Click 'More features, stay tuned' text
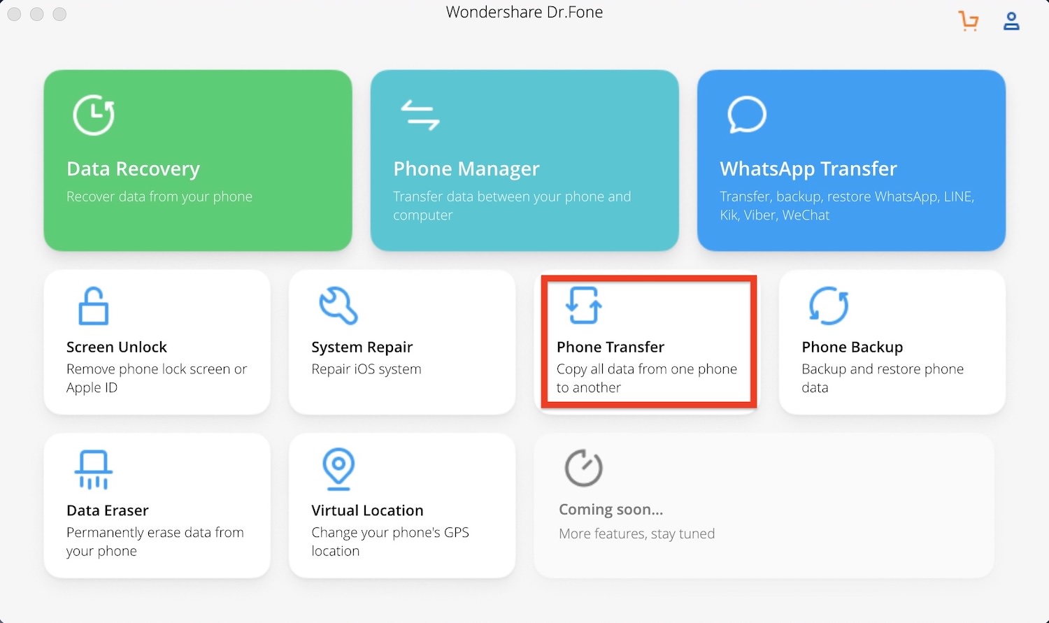 [637, 534]
